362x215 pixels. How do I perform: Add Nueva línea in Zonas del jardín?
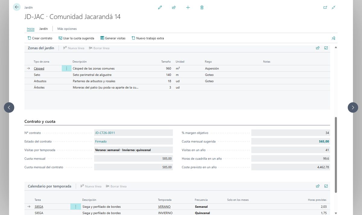coord(74,48)
